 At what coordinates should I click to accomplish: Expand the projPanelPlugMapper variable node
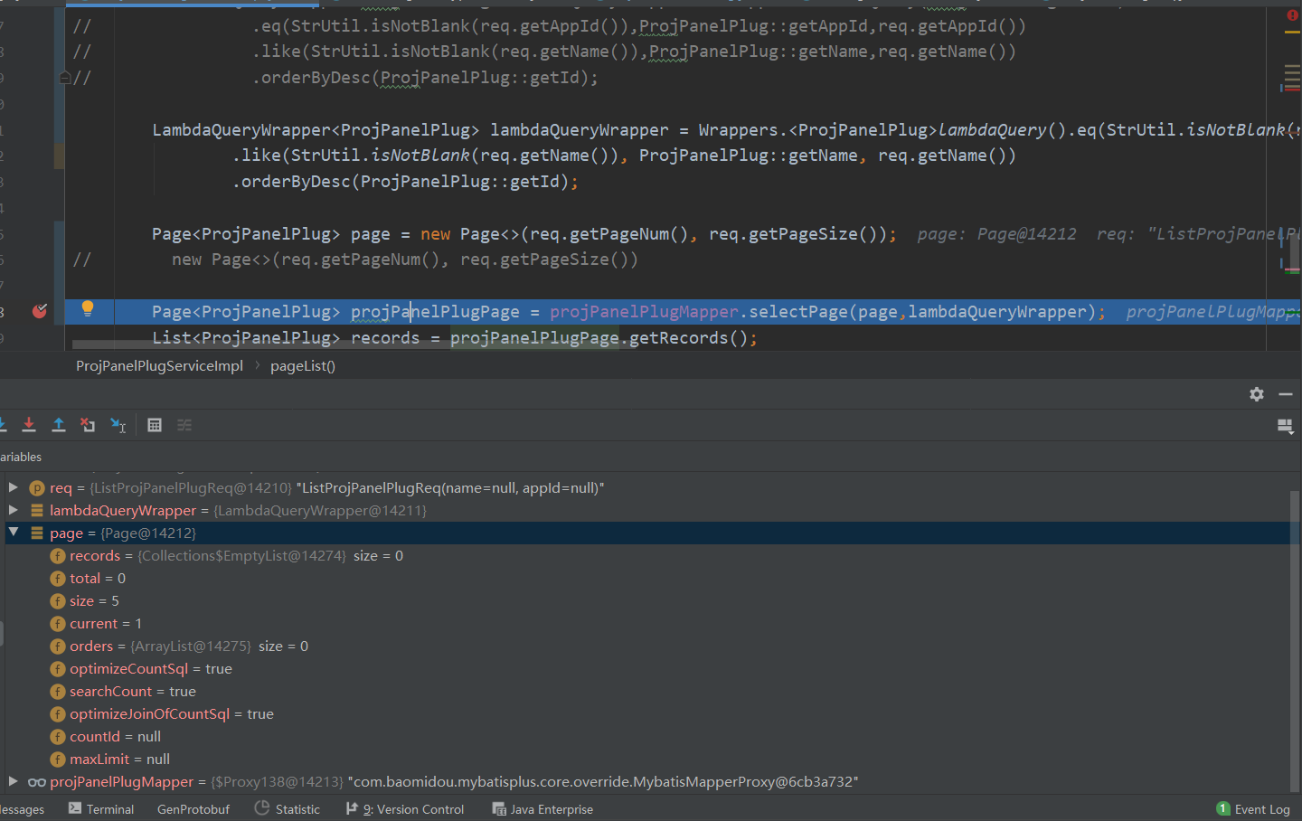14,781
